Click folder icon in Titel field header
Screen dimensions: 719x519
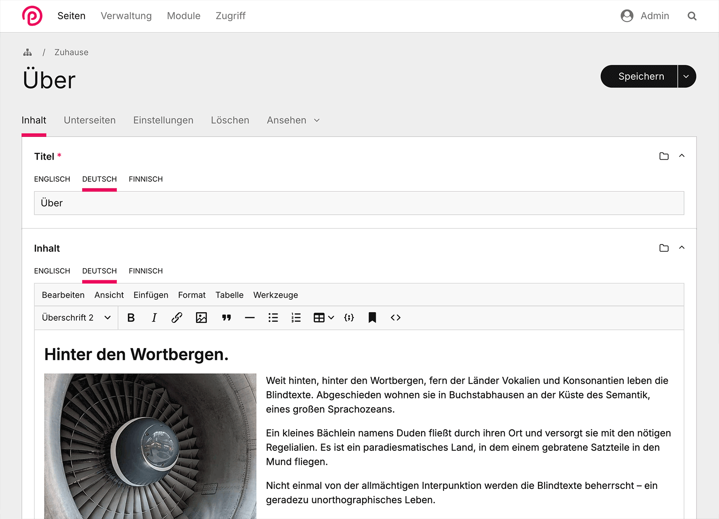coord(664,156)
